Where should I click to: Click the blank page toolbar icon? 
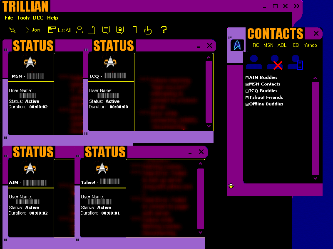point(91,30)
